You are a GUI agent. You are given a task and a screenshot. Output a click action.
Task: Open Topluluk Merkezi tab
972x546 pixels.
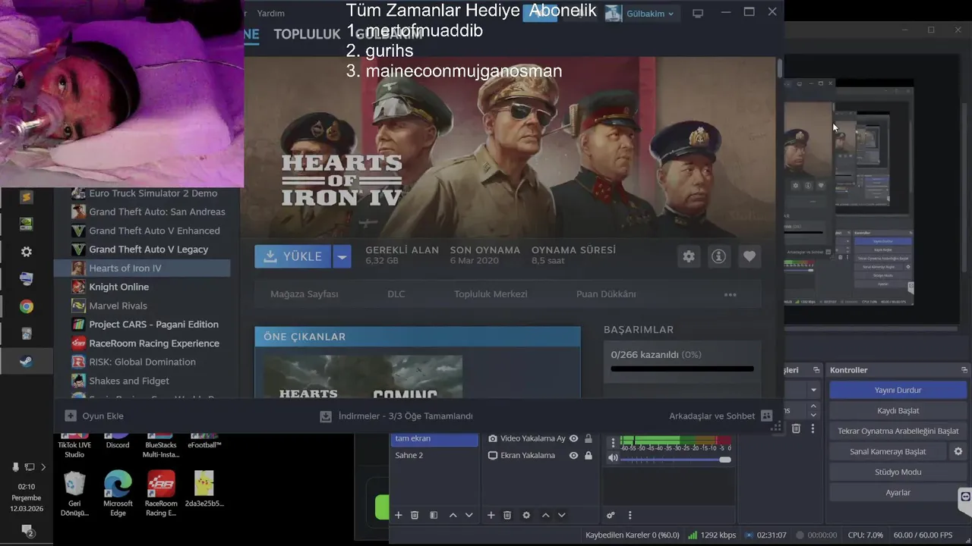coord(491,294)
